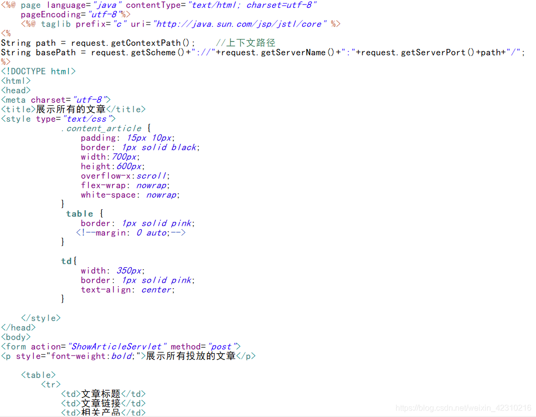Click the String path = request.getContextPath() line
This screenshot has width=536, height=417.
[98, 43]
